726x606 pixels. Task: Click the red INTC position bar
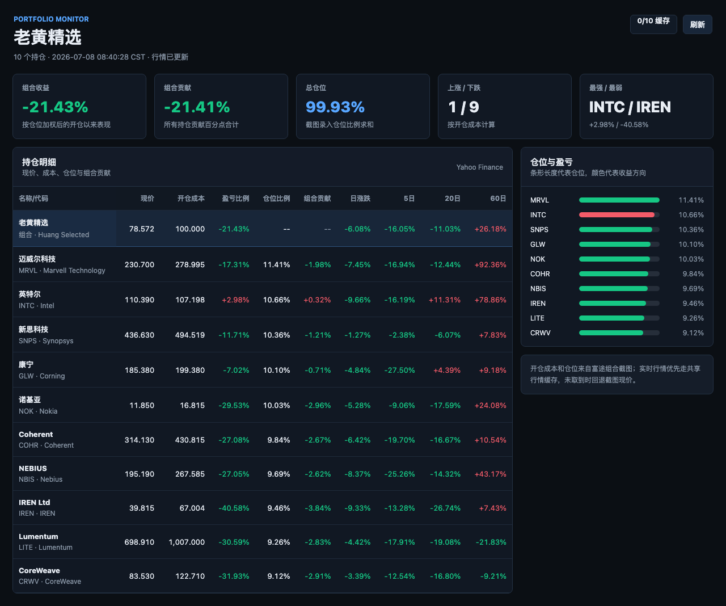coord(617,214)
